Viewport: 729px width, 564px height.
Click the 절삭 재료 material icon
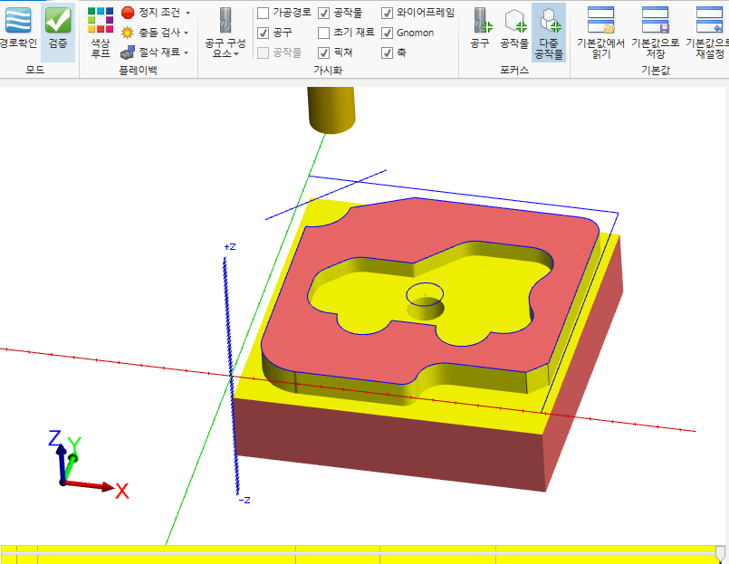tap(128, 53)
